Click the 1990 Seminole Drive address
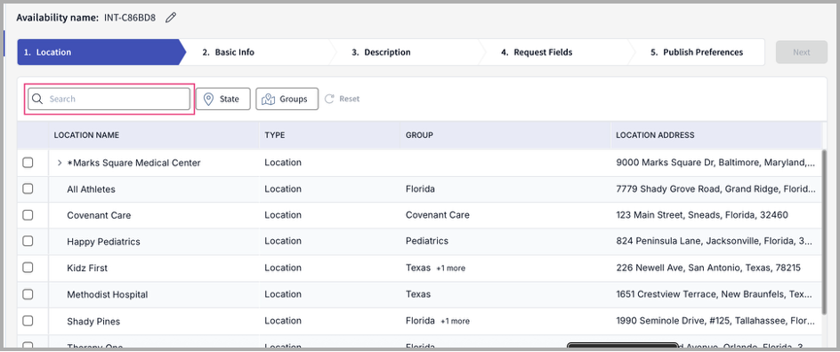This screenshot has height=352, width=840. (x=715, y=321)
